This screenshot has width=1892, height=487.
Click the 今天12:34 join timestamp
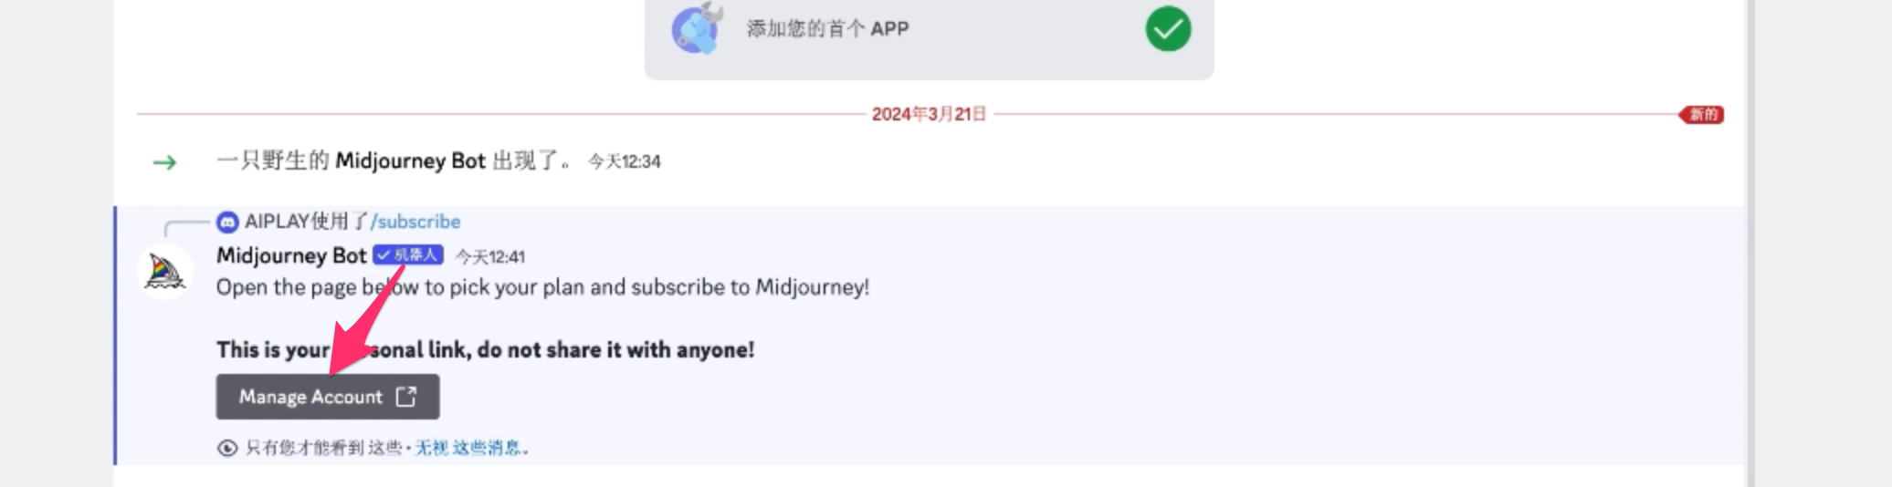point(625,161)
